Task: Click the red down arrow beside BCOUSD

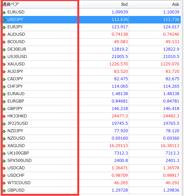Action: (4, 42)
